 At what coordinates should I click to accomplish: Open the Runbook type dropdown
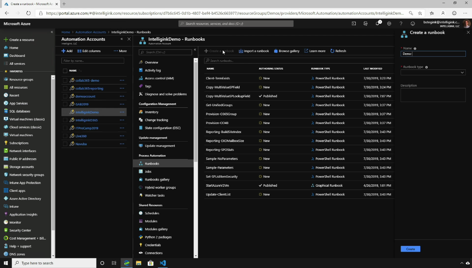[433, 72]
